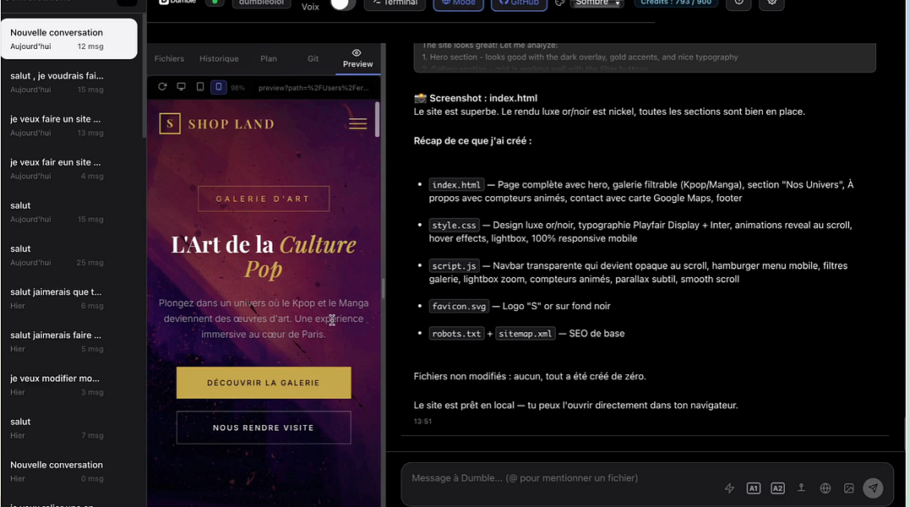Click the palette theme icon
Image resolution: width=910 pixels, height=507 pixels.
(x=559, y=3)
